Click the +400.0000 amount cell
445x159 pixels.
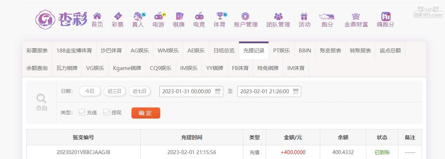click(x=293, y=152)
